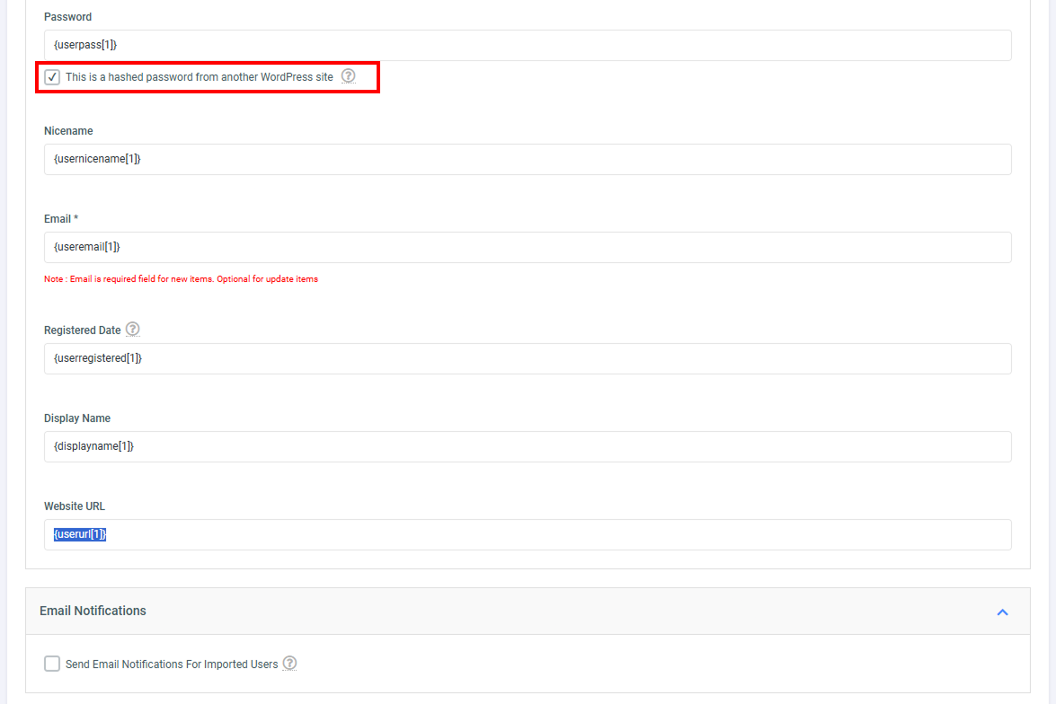Click the Nicename field label
1056x704 pixels.
68,131
